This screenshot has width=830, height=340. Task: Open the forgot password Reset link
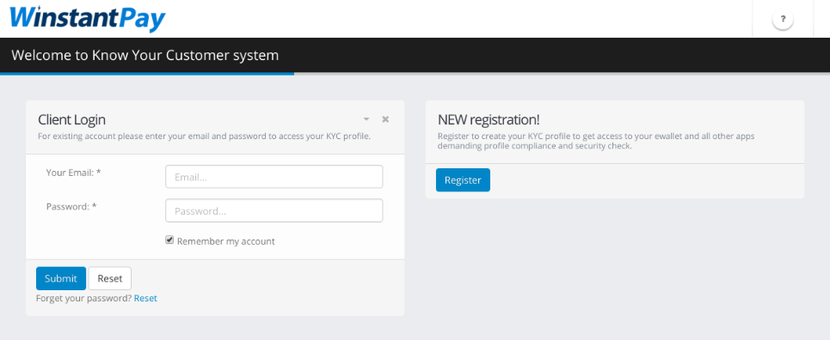click(145, 298)
